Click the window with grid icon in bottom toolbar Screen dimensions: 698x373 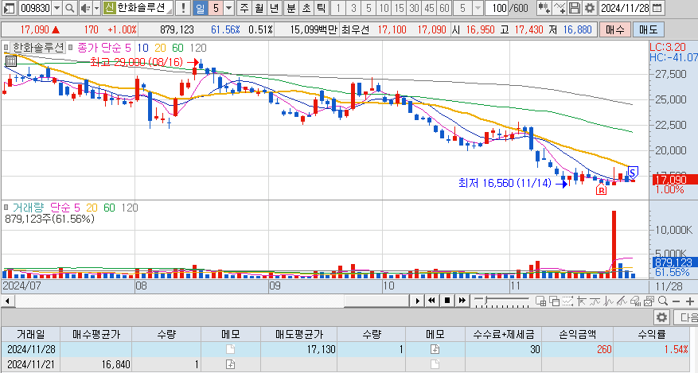[541, 301]
